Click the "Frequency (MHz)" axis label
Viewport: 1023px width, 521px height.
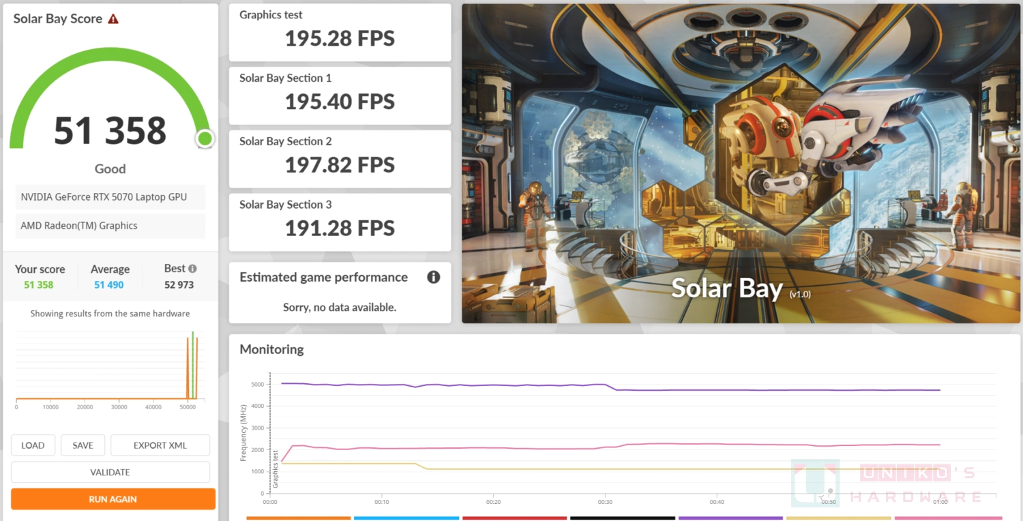(x=243, y=433)
